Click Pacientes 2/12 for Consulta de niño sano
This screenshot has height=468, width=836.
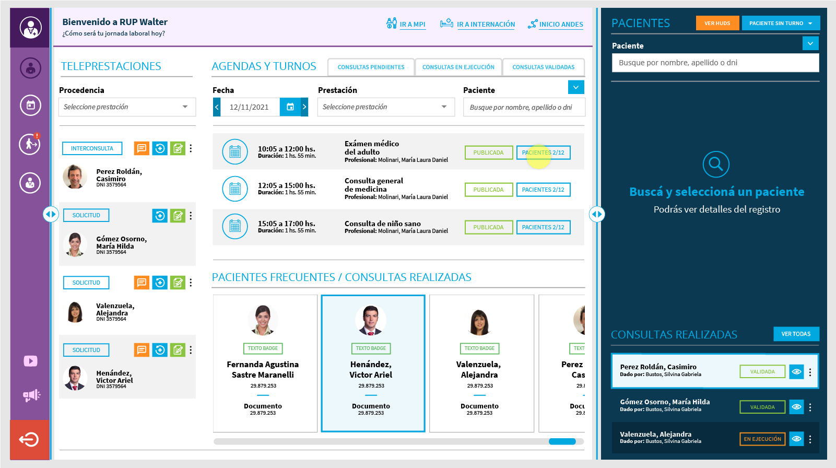543,227
